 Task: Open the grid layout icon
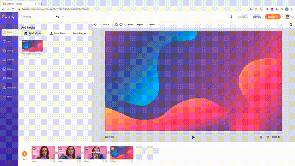[230, 17]
